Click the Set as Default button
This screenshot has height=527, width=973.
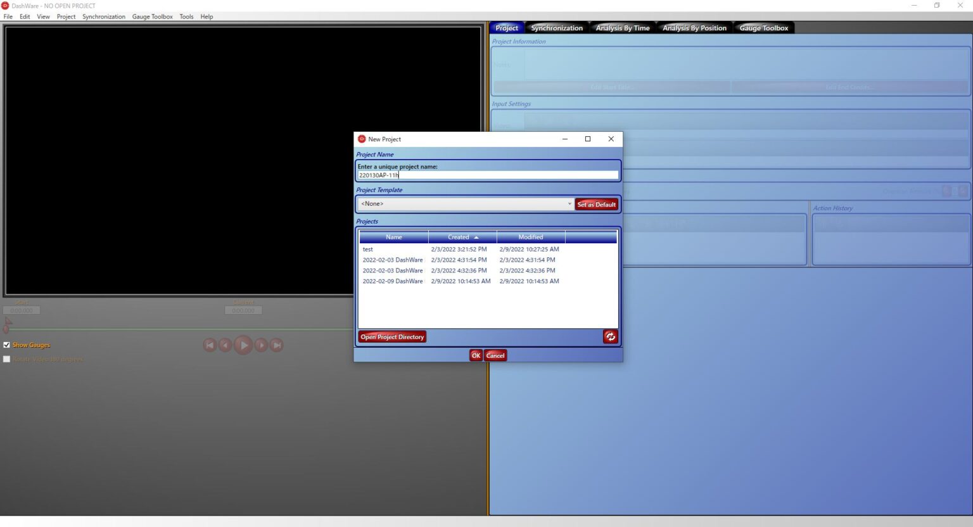[596, 205]
